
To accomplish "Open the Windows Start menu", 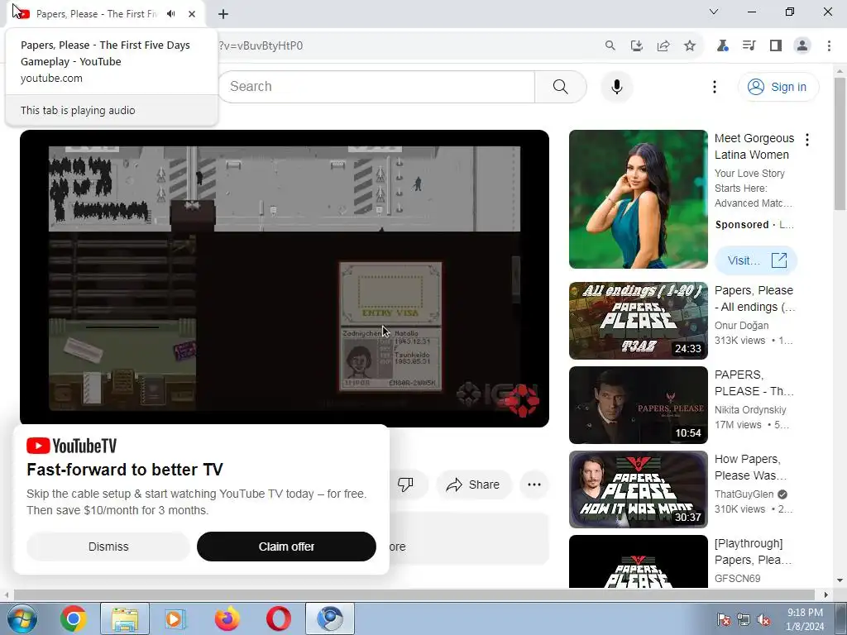I will [21, 618].
